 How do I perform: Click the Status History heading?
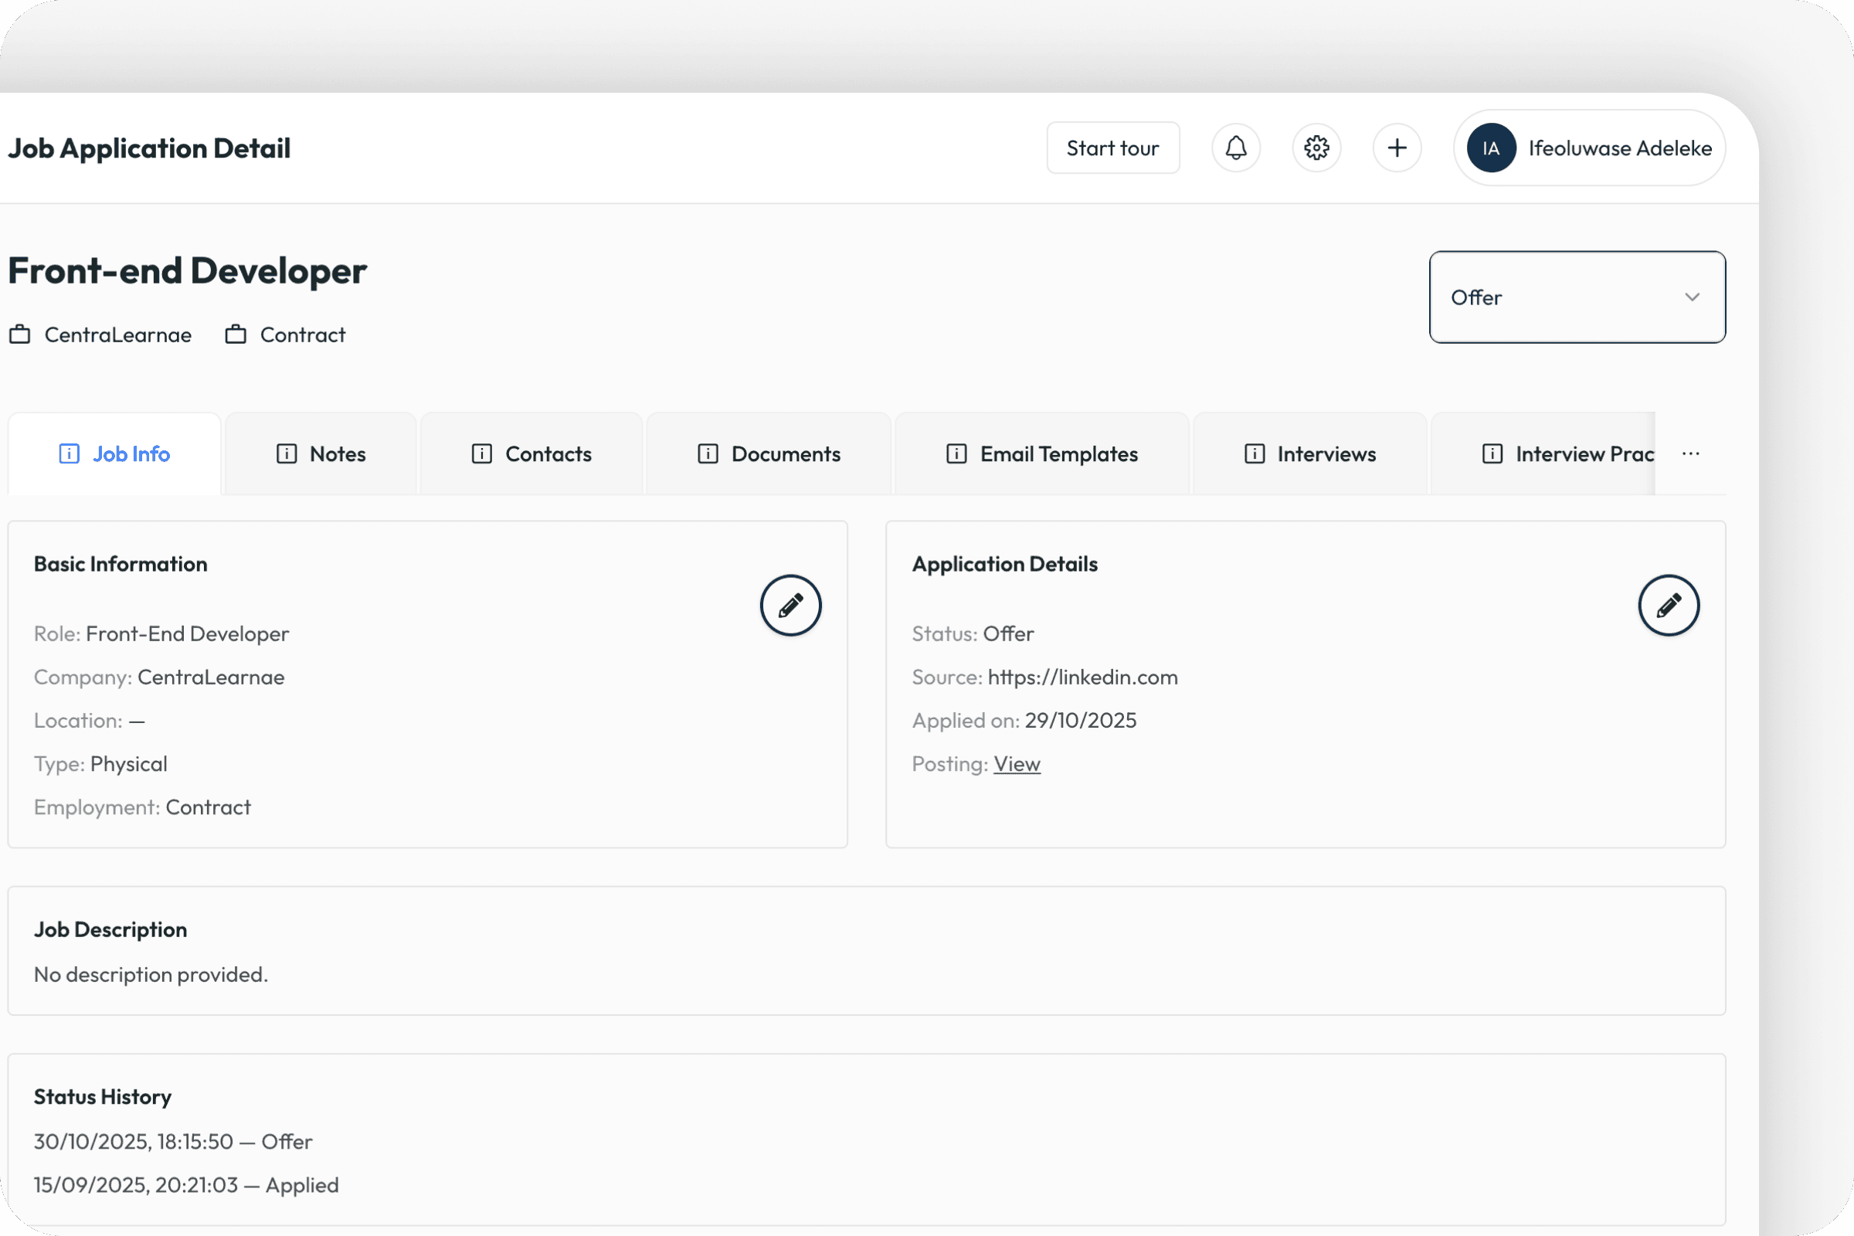point(103,1097)
